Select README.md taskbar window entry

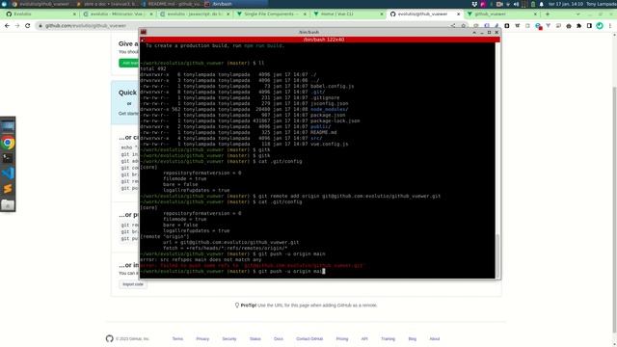tap(172, 4)
